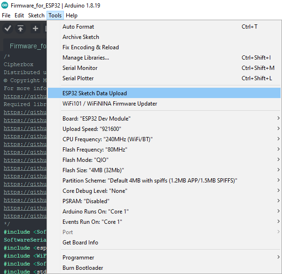
Task: Open the Serial Monitor entry
Action: tap(164, 68)
